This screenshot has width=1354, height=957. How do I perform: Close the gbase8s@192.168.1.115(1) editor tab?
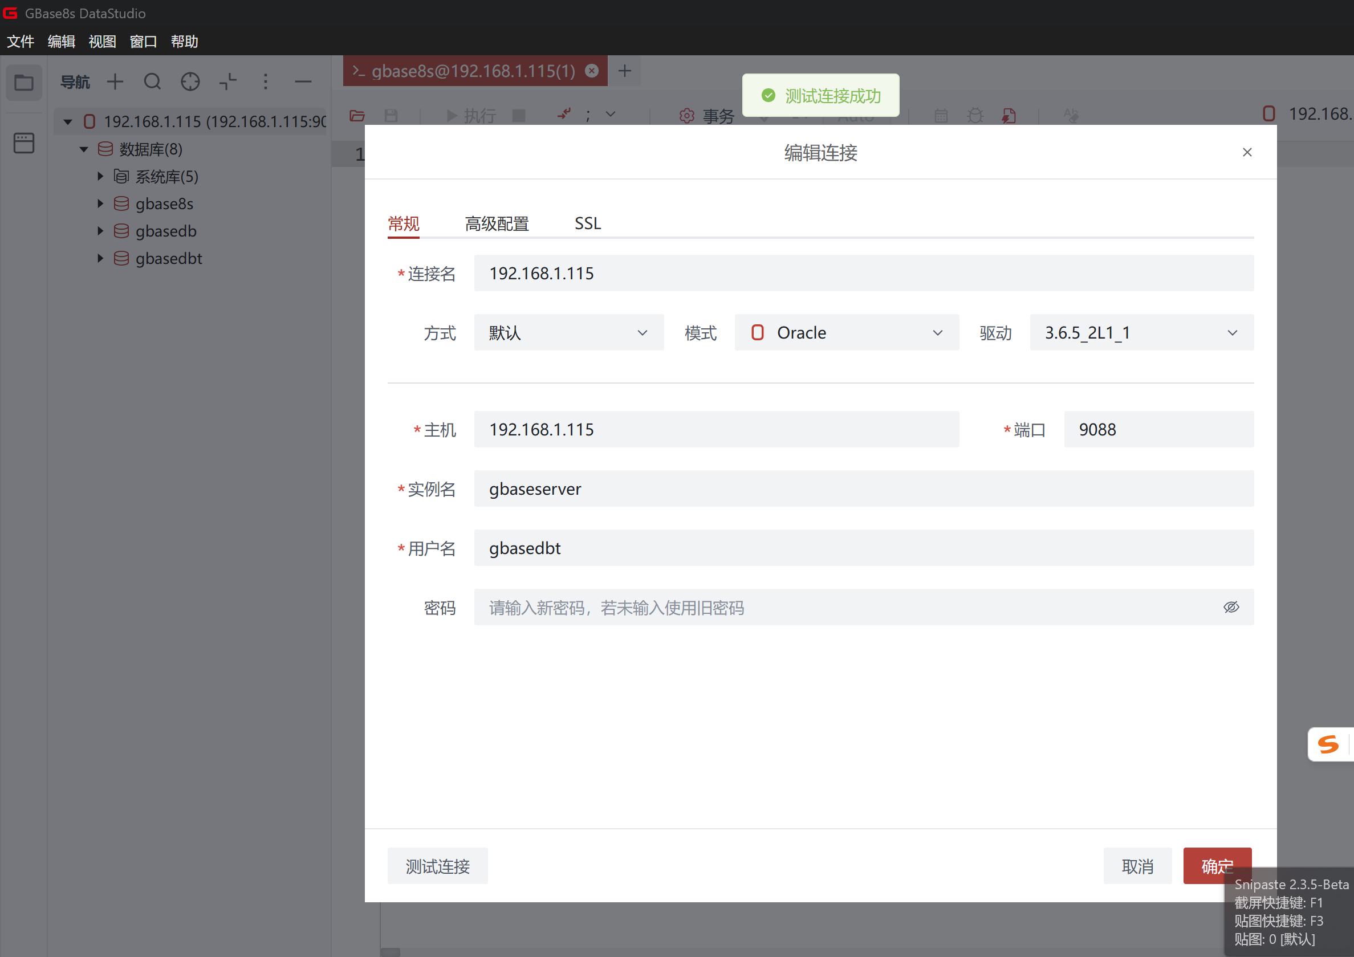coord(592,71)
